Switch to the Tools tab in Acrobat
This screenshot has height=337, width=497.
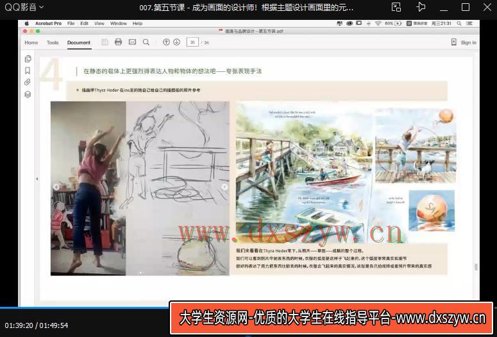tap(53, 42)
